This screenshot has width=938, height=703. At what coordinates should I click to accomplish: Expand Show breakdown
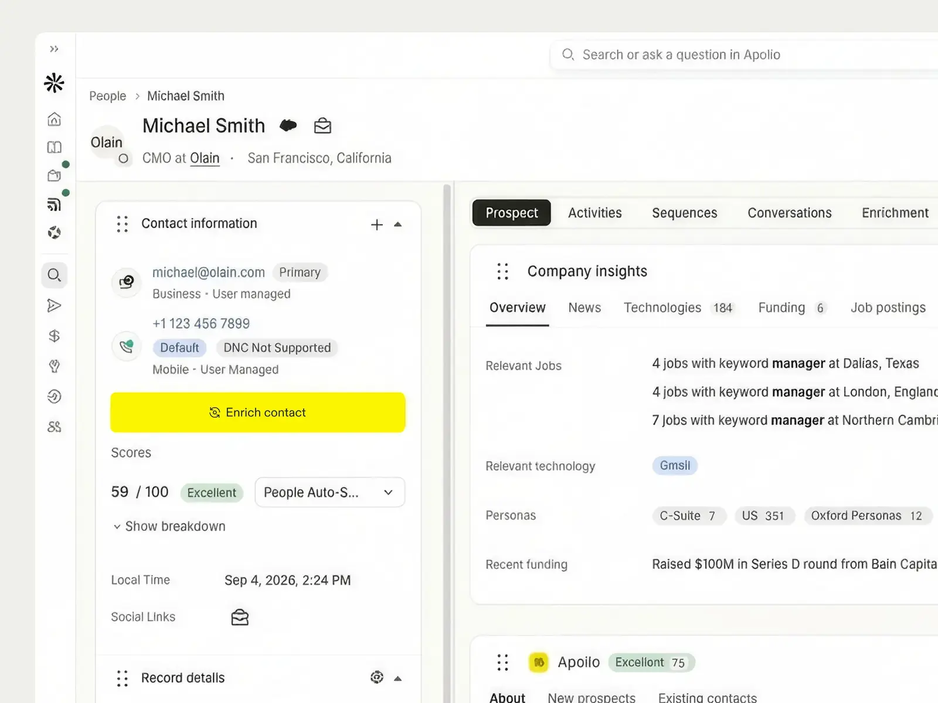click(x=169, y=526)
